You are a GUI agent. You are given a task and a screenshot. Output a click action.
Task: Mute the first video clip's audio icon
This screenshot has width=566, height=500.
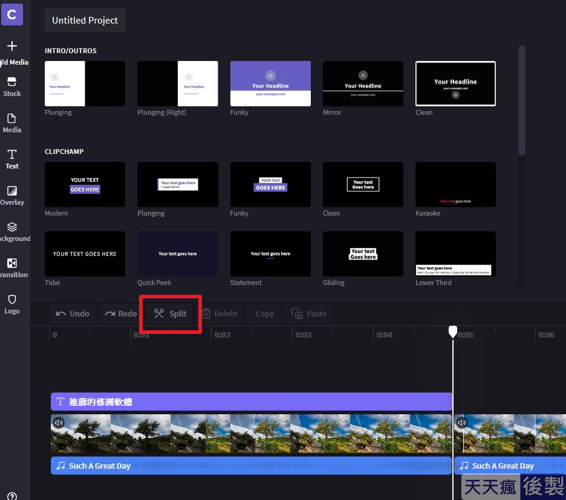(59, 422)
